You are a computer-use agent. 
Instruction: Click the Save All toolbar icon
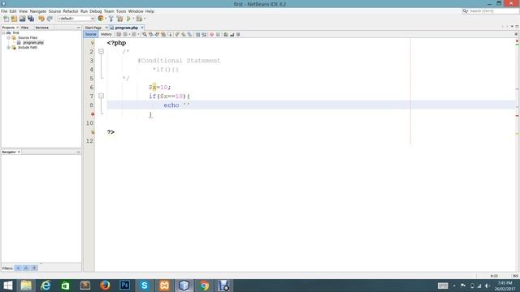pos(31,19)
